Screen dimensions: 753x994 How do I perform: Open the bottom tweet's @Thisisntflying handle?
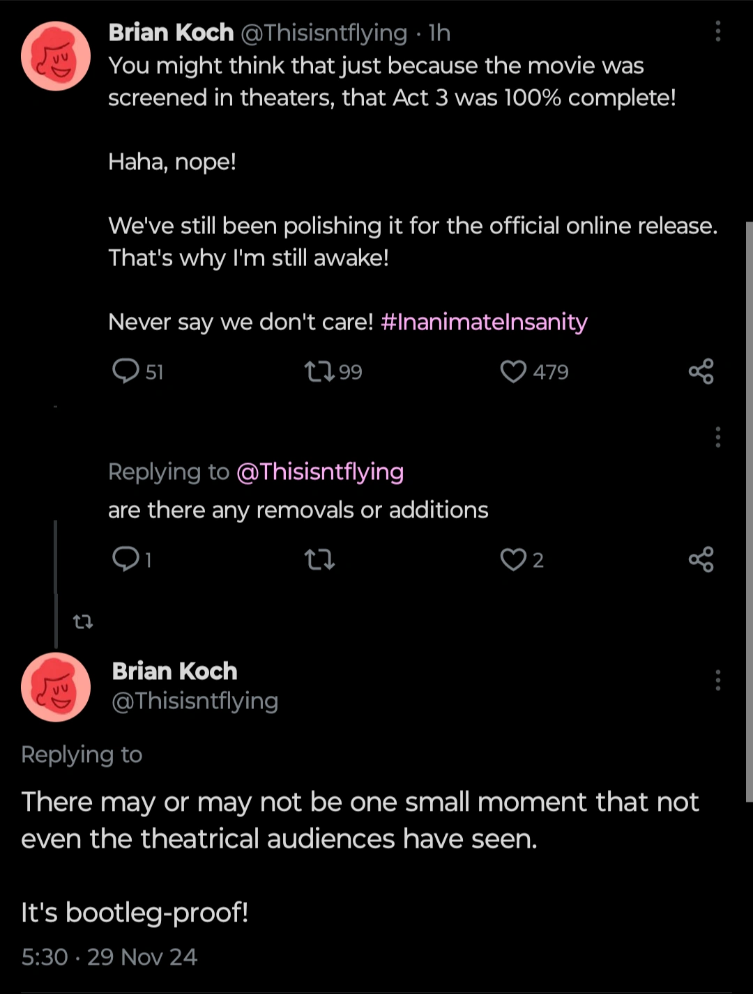195,701
